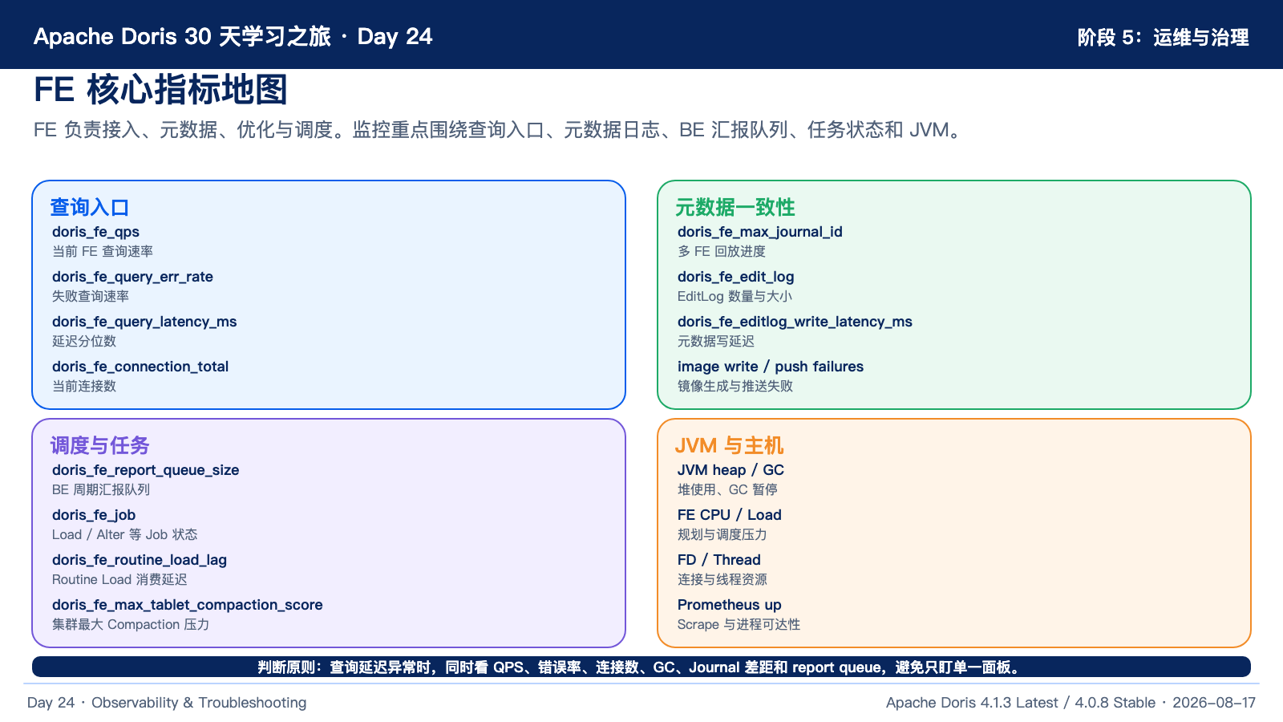Click the description '元数据写延迟'
Image resolution: width=1283 pixels, height=722 pixels.
[716, 342]
